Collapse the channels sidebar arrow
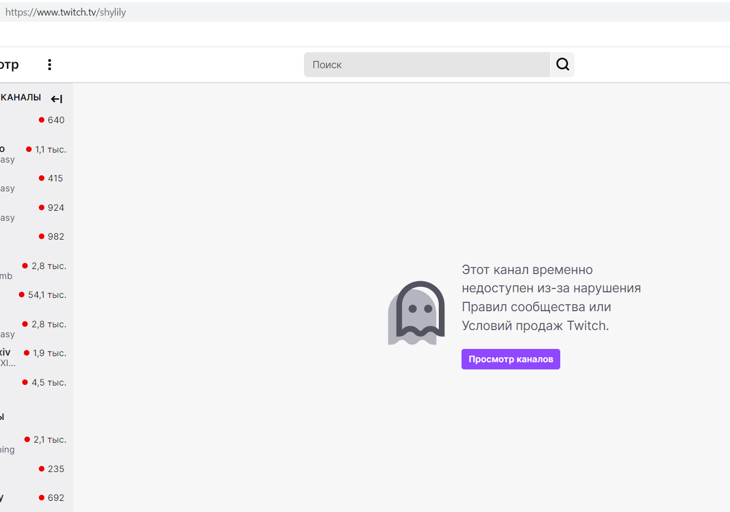Image resolution: width=730 pixels, height=512 pixels. pos(57,99)
